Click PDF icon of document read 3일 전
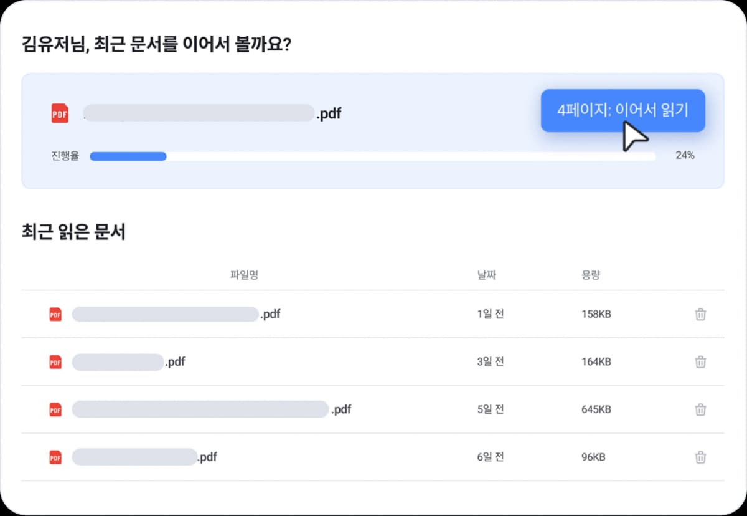747x516 pixels. [55, 362]
